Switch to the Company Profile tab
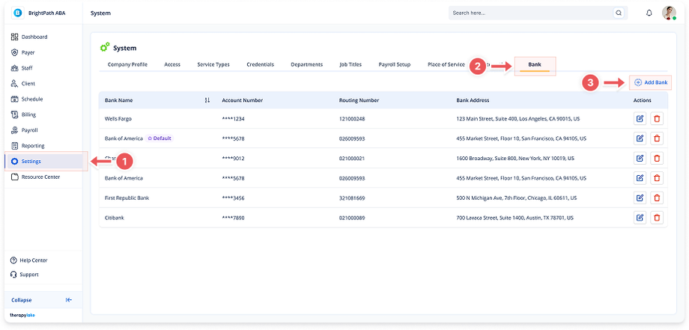 click(x=127, y=65)
